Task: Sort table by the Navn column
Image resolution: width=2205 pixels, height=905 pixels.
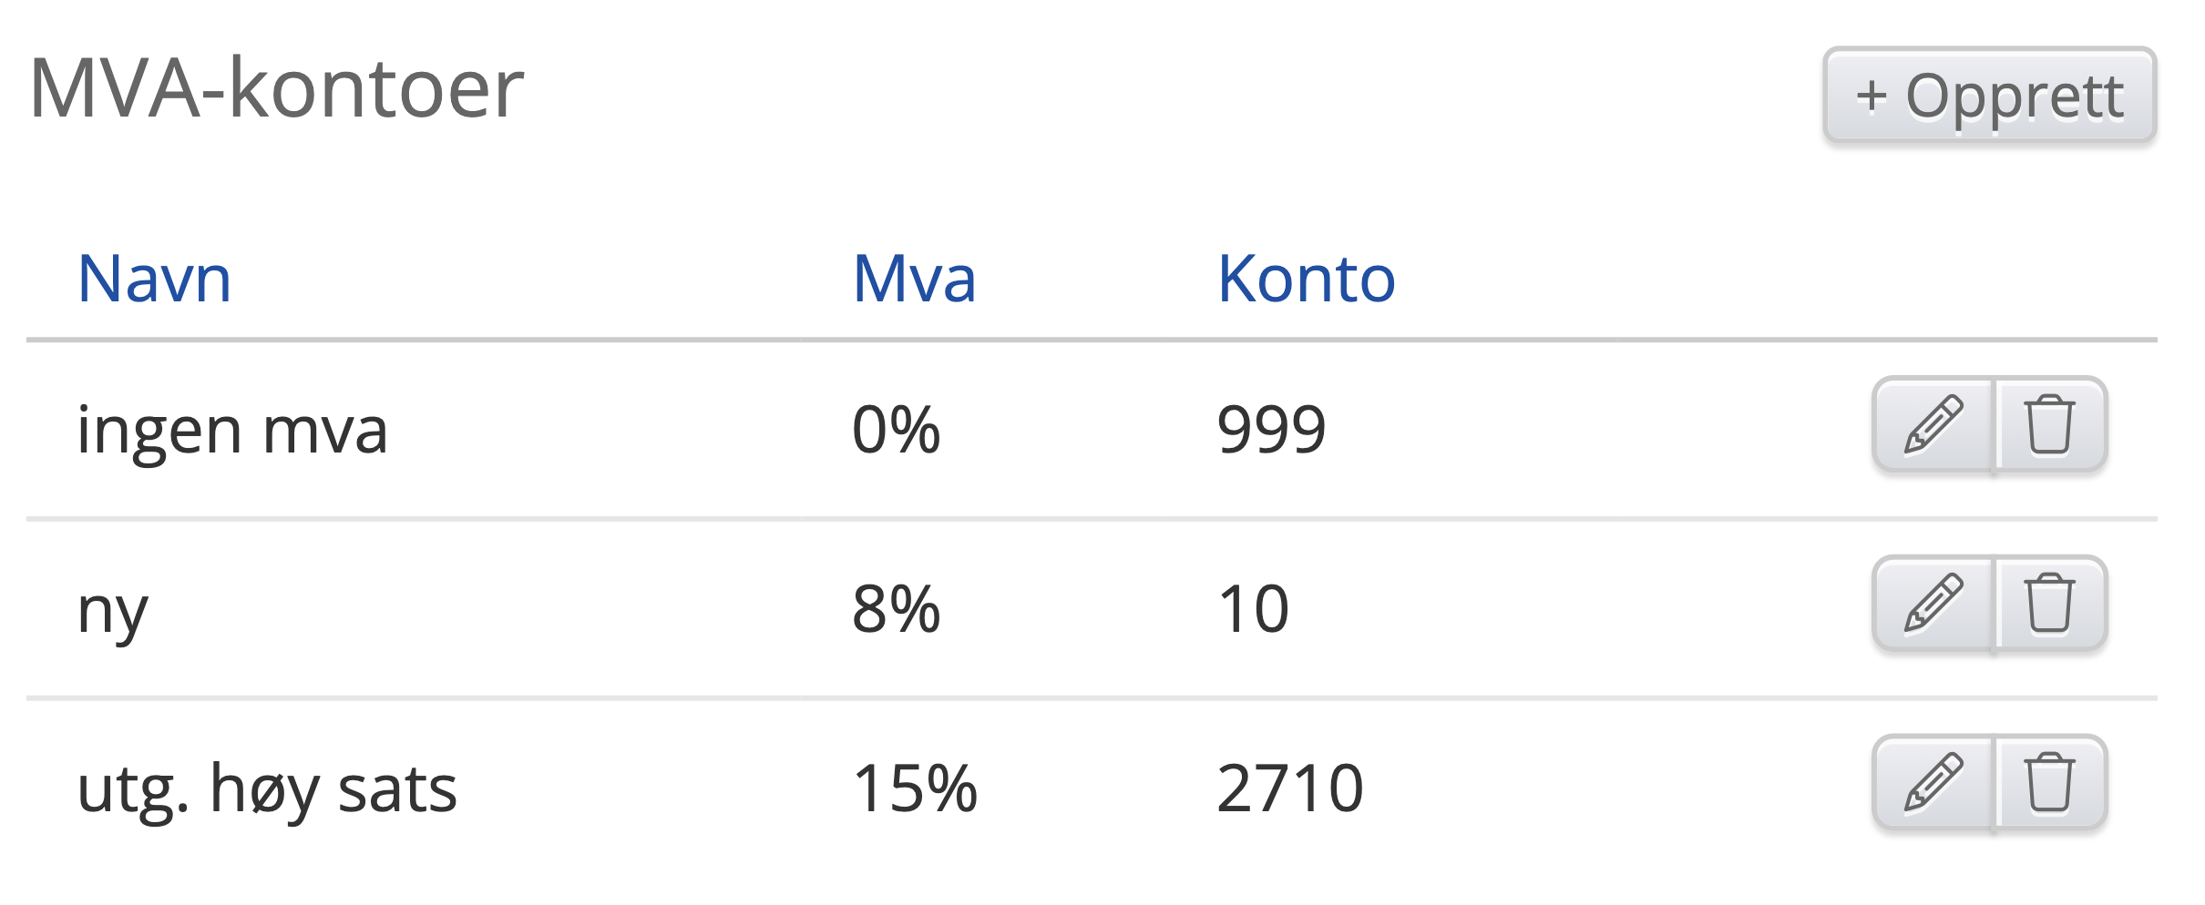Action: pos(155,279)
